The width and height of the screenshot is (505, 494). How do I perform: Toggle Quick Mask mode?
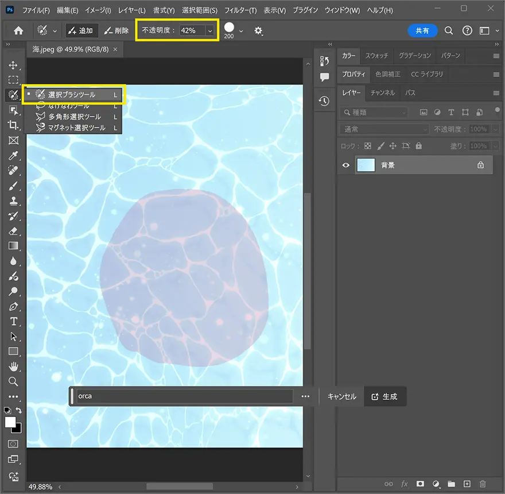[x=13, y=444]
